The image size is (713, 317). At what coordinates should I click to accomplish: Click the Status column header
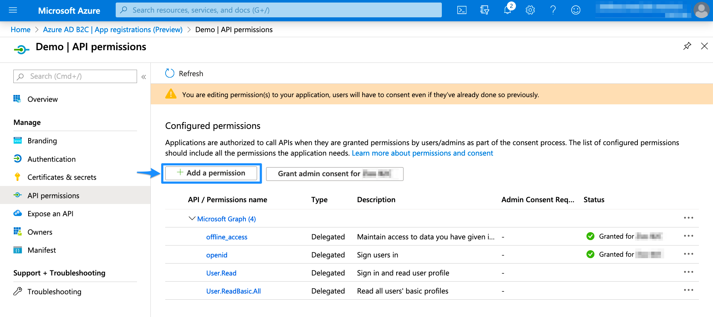coord(594,200)
